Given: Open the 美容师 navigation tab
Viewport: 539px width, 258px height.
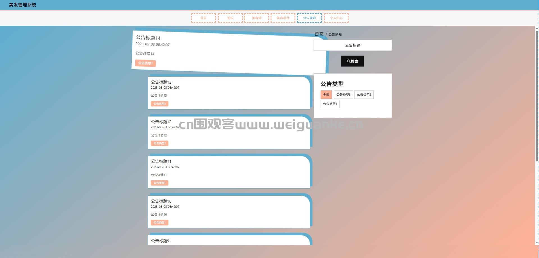Looking at the screenshot, I should (257, 18).
